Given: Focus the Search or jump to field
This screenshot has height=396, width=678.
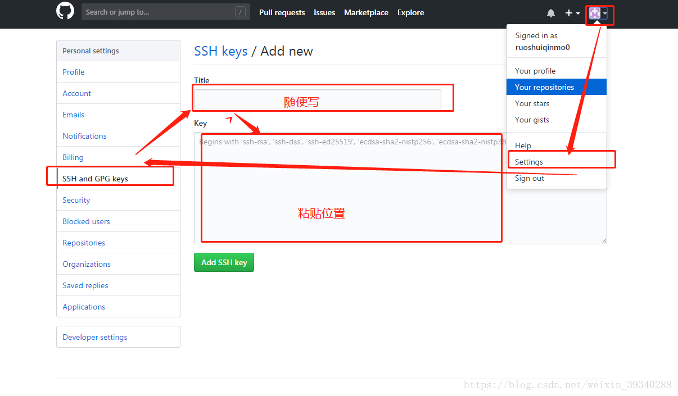Looking at the screenshot, I should pos(166,12).
